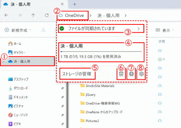Click cloud status icon for OneDrive-機器情報WG row
Image resolution: width=181 pixels, height=128 pixels.
point(160,103)
